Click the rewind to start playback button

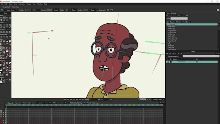coord(65,100)
